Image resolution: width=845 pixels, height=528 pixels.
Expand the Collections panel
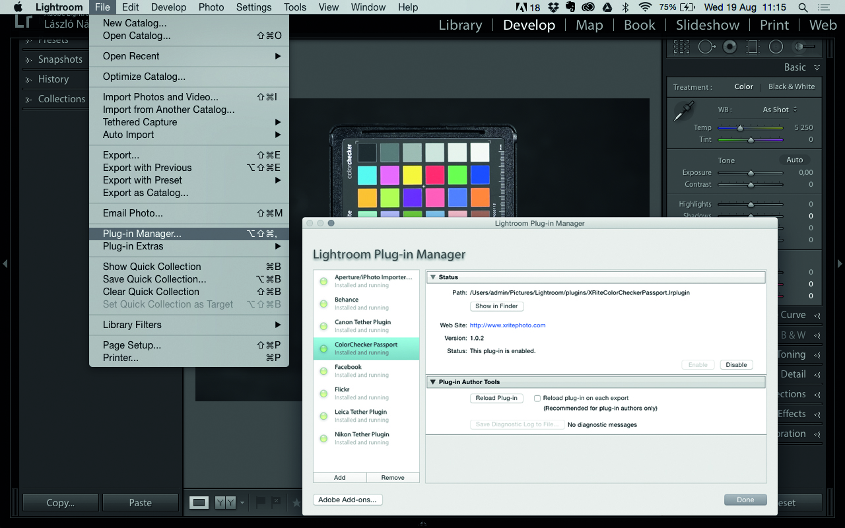[28, 100]
